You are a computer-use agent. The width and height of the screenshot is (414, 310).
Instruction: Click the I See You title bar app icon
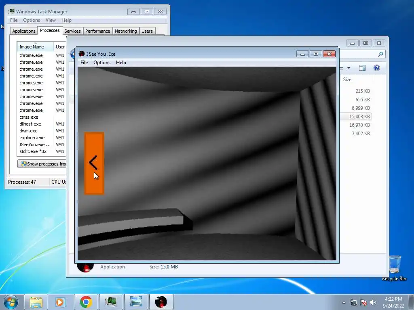click(81, 54)
